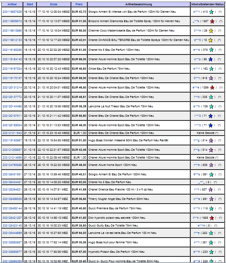Viewport: 226px width, 263px height.
Task: Select the description 'Gucci Premiere Eau de Parfum 75ml Neu'
Action: click(115, 209)
